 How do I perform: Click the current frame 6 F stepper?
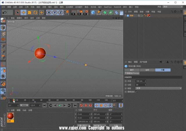point(122,101)
